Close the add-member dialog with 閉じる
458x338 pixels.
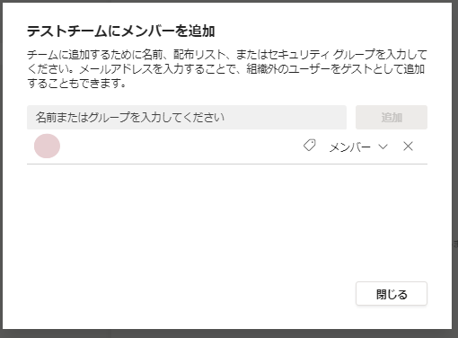(392, 293)
